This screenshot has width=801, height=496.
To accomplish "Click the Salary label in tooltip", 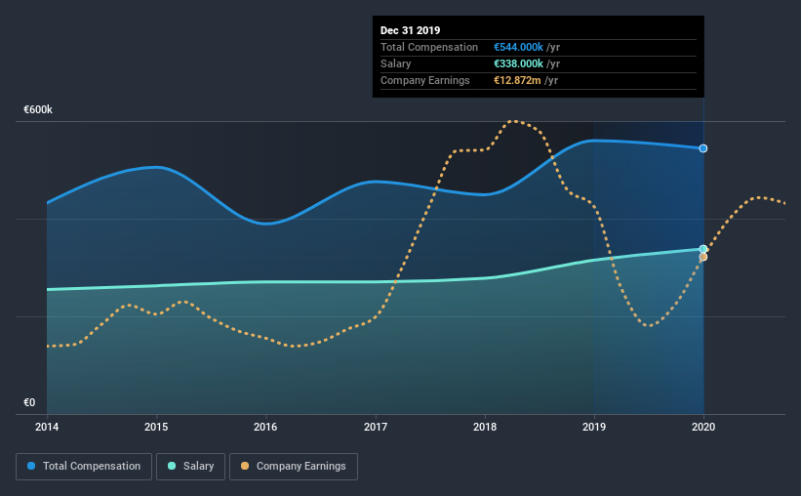I will (395, 63).
